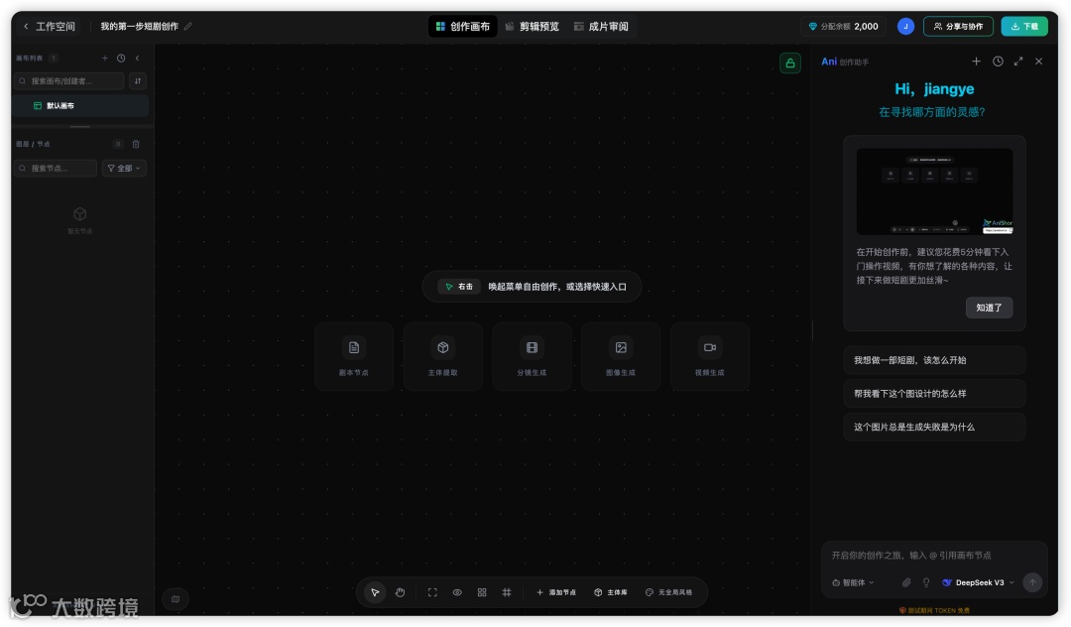Switch to the 创作画布 tab

pyautogui.click(x=463, y=26)
